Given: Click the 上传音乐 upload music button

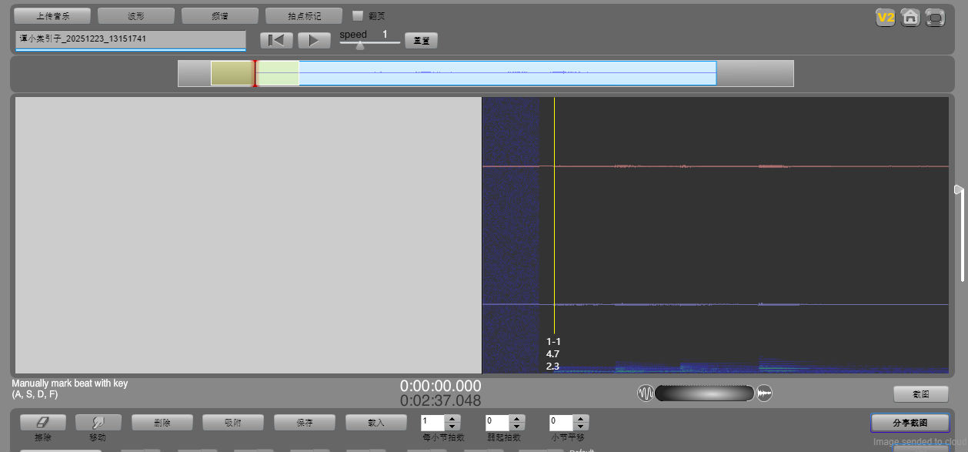Looking at the screenshot, I should [x=52, y=15].
